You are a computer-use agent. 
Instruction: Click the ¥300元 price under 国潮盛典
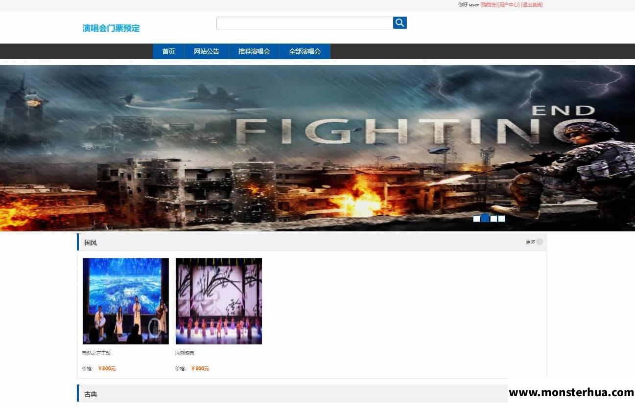[x=200, y=369]
